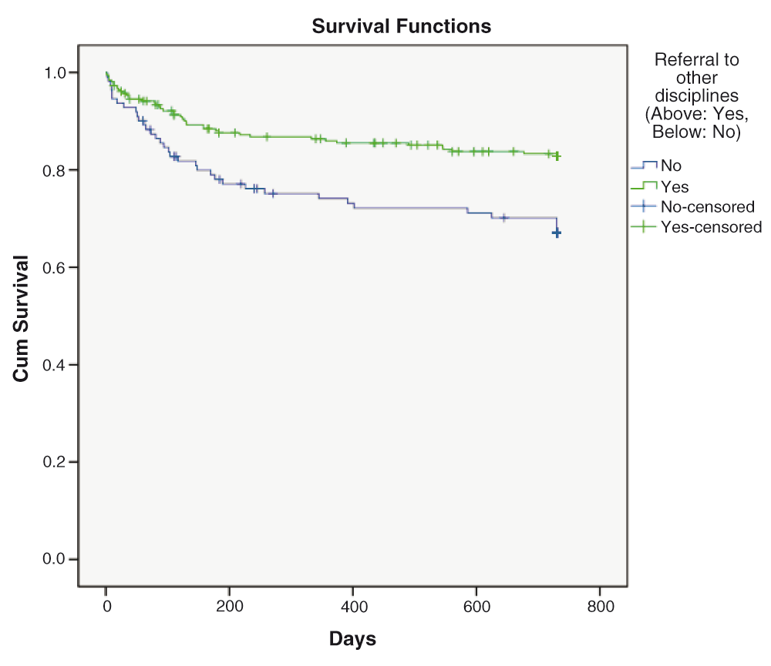Click the No-censored legend text
This screenshot has height=666, width=771.
pos(708,207)
